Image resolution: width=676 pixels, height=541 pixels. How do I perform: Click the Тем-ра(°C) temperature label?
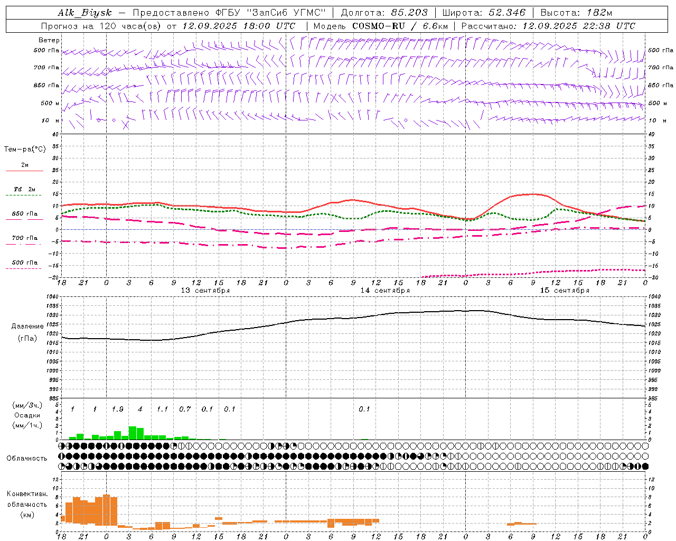[x=25, y=150]
